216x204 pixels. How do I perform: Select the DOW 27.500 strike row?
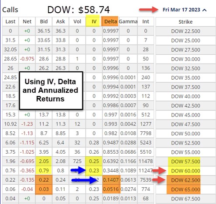(x=185, y=50)
